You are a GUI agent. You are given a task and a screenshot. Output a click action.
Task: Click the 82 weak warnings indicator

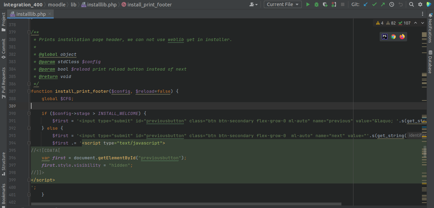(391, 23)
